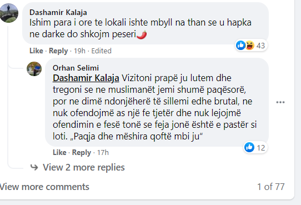This screenshot has width=301, height=205.
Task: Like Dashamir Kalaja's comment
Action: pos(36,51)
